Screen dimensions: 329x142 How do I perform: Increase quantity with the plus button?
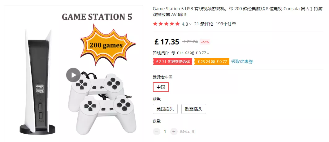[174, 132]
